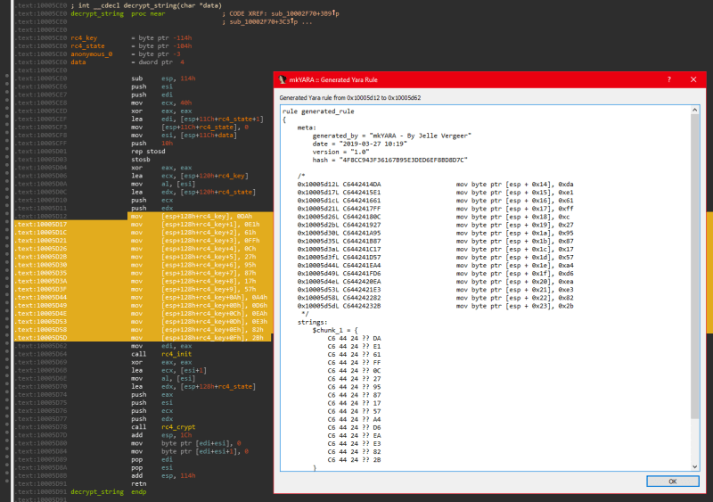Click the 'rule generated_rule' line in the text box
This screenshot has height=502, width=713.
pyautogui.click(x=318, y=111)
